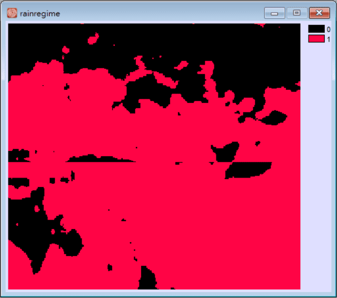Minimize the rainregime window

[x=274, y=13]
